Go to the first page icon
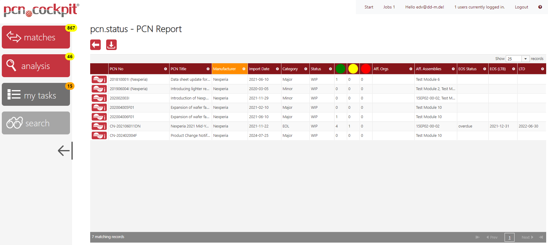Viewport: 548px width, 245px height. pyautogui.click(x=477, y=237)
